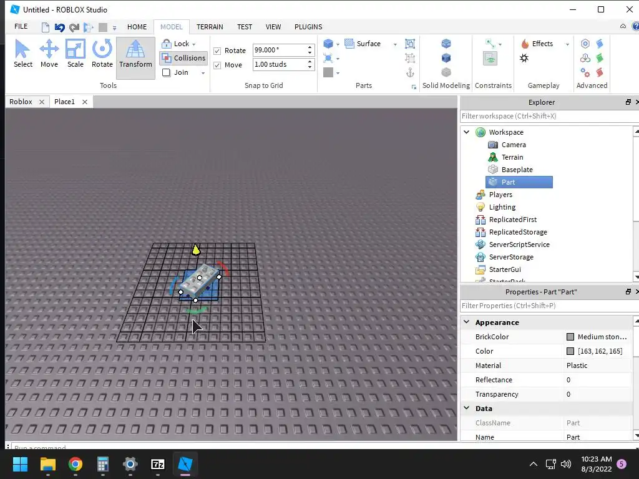This screenshot has width=639, height=479.
Task: Collapse the Workspace tree node
Action: [467, 132]
